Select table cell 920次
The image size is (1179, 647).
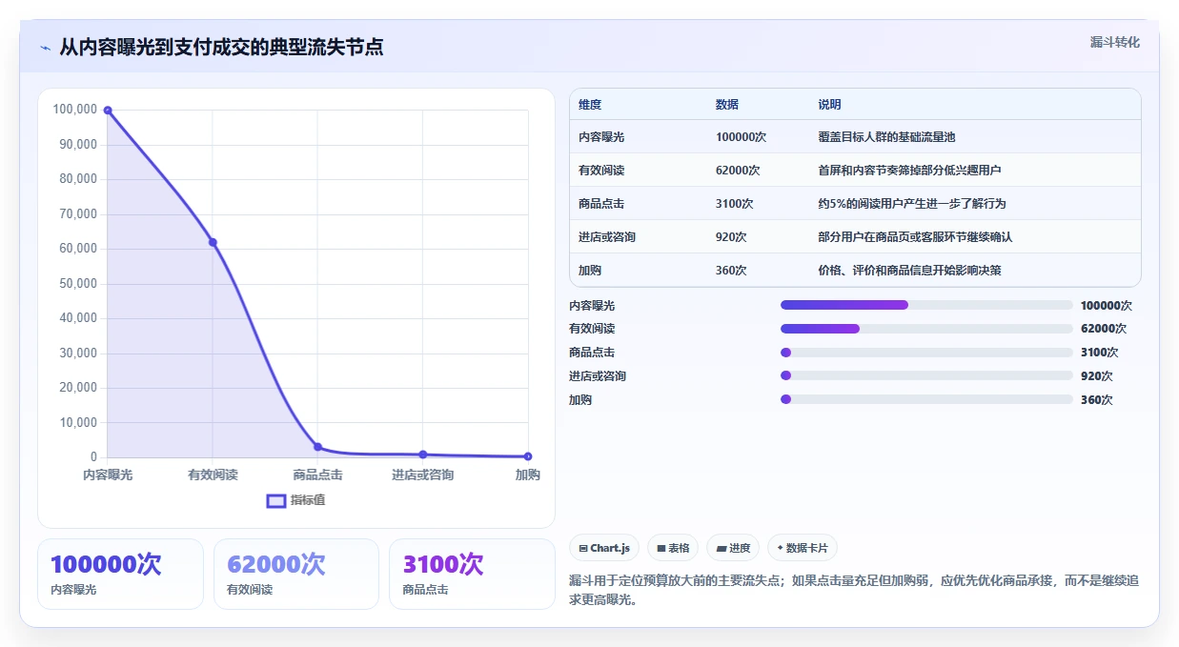point(731,237)
